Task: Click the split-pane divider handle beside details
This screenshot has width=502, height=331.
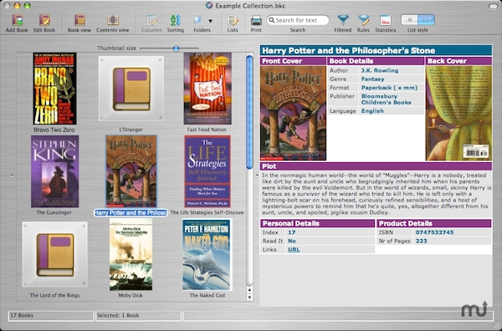Action: [x=257, y=176]
